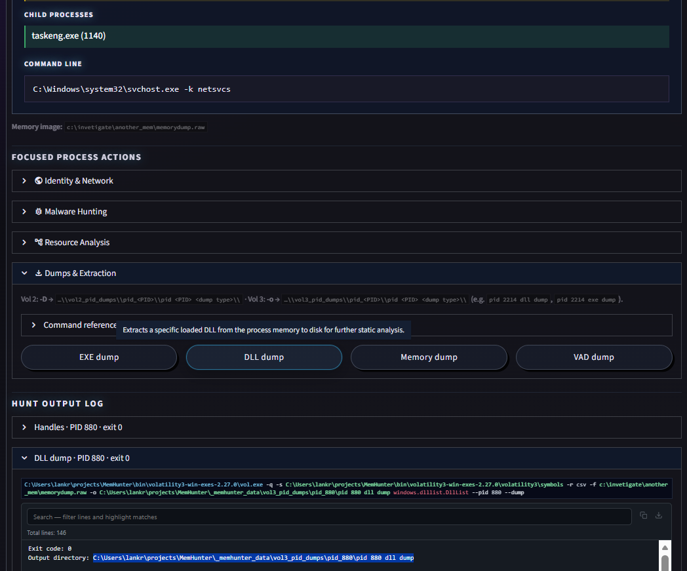Click the FOCUSED PROCESS ACTIONS heading
The width and height of the screenshot is (687, 571).
tap(77, 157)
